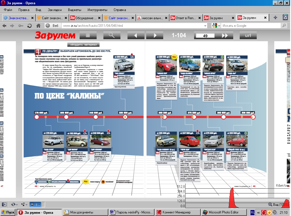This screenshot has height=216, width=291.
Task: Open the closed tabs trash icon
Action: 285,17
